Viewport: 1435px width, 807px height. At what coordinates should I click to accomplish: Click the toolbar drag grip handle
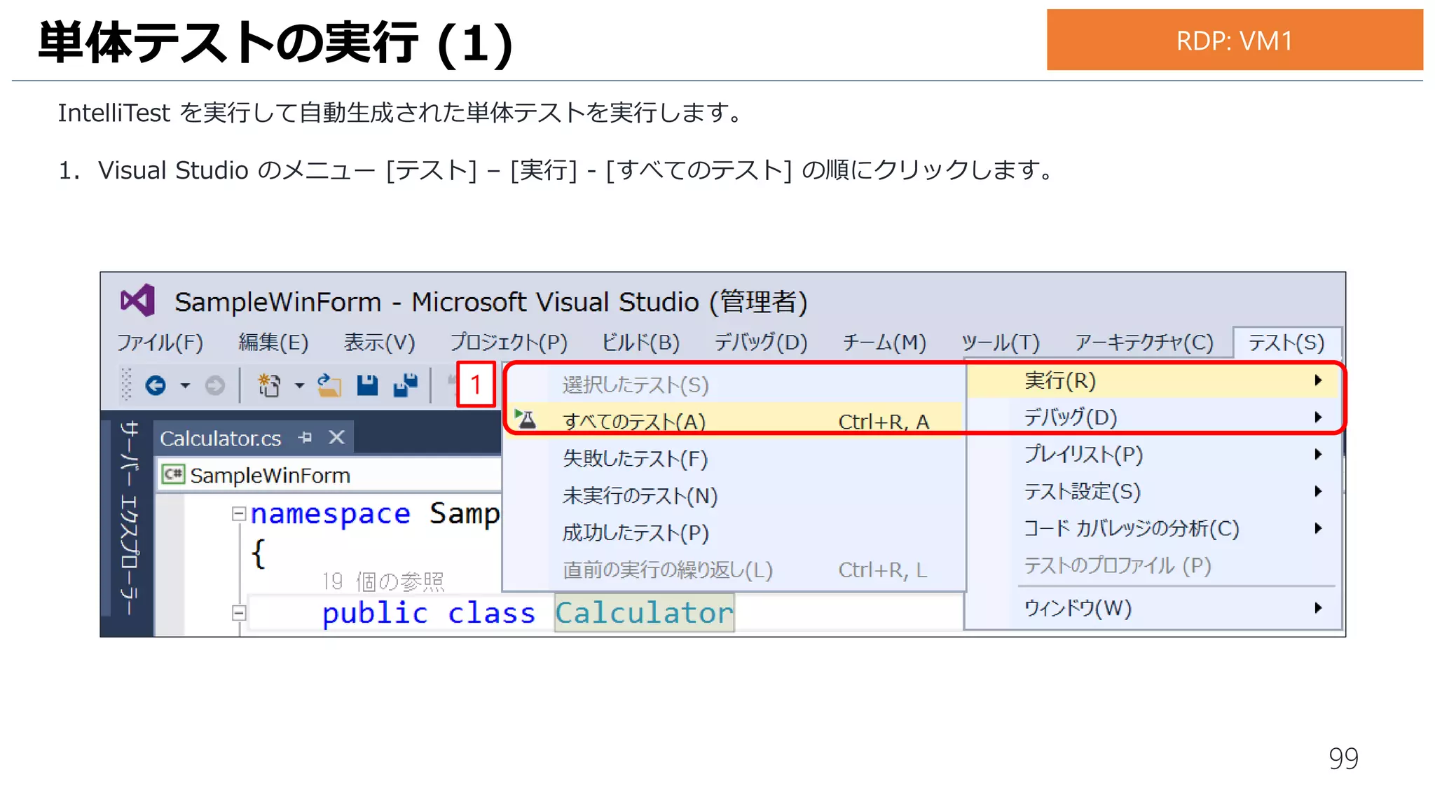126,385
